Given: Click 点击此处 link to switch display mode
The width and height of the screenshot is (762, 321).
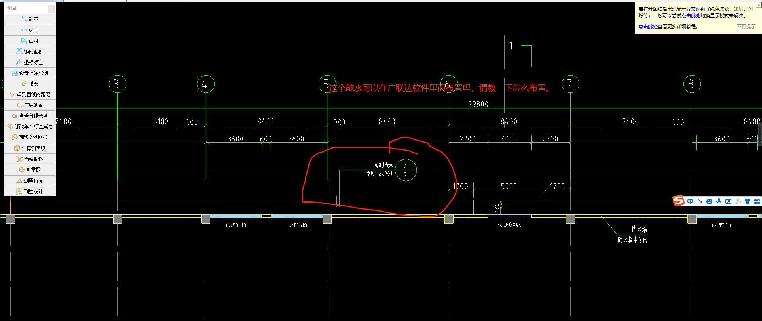Looking at the screenshot, I should pyautogui.click(x=691, y=16).
